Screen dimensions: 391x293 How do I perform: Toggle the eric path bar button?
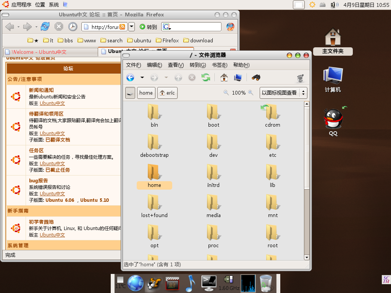tap(167, 93)
